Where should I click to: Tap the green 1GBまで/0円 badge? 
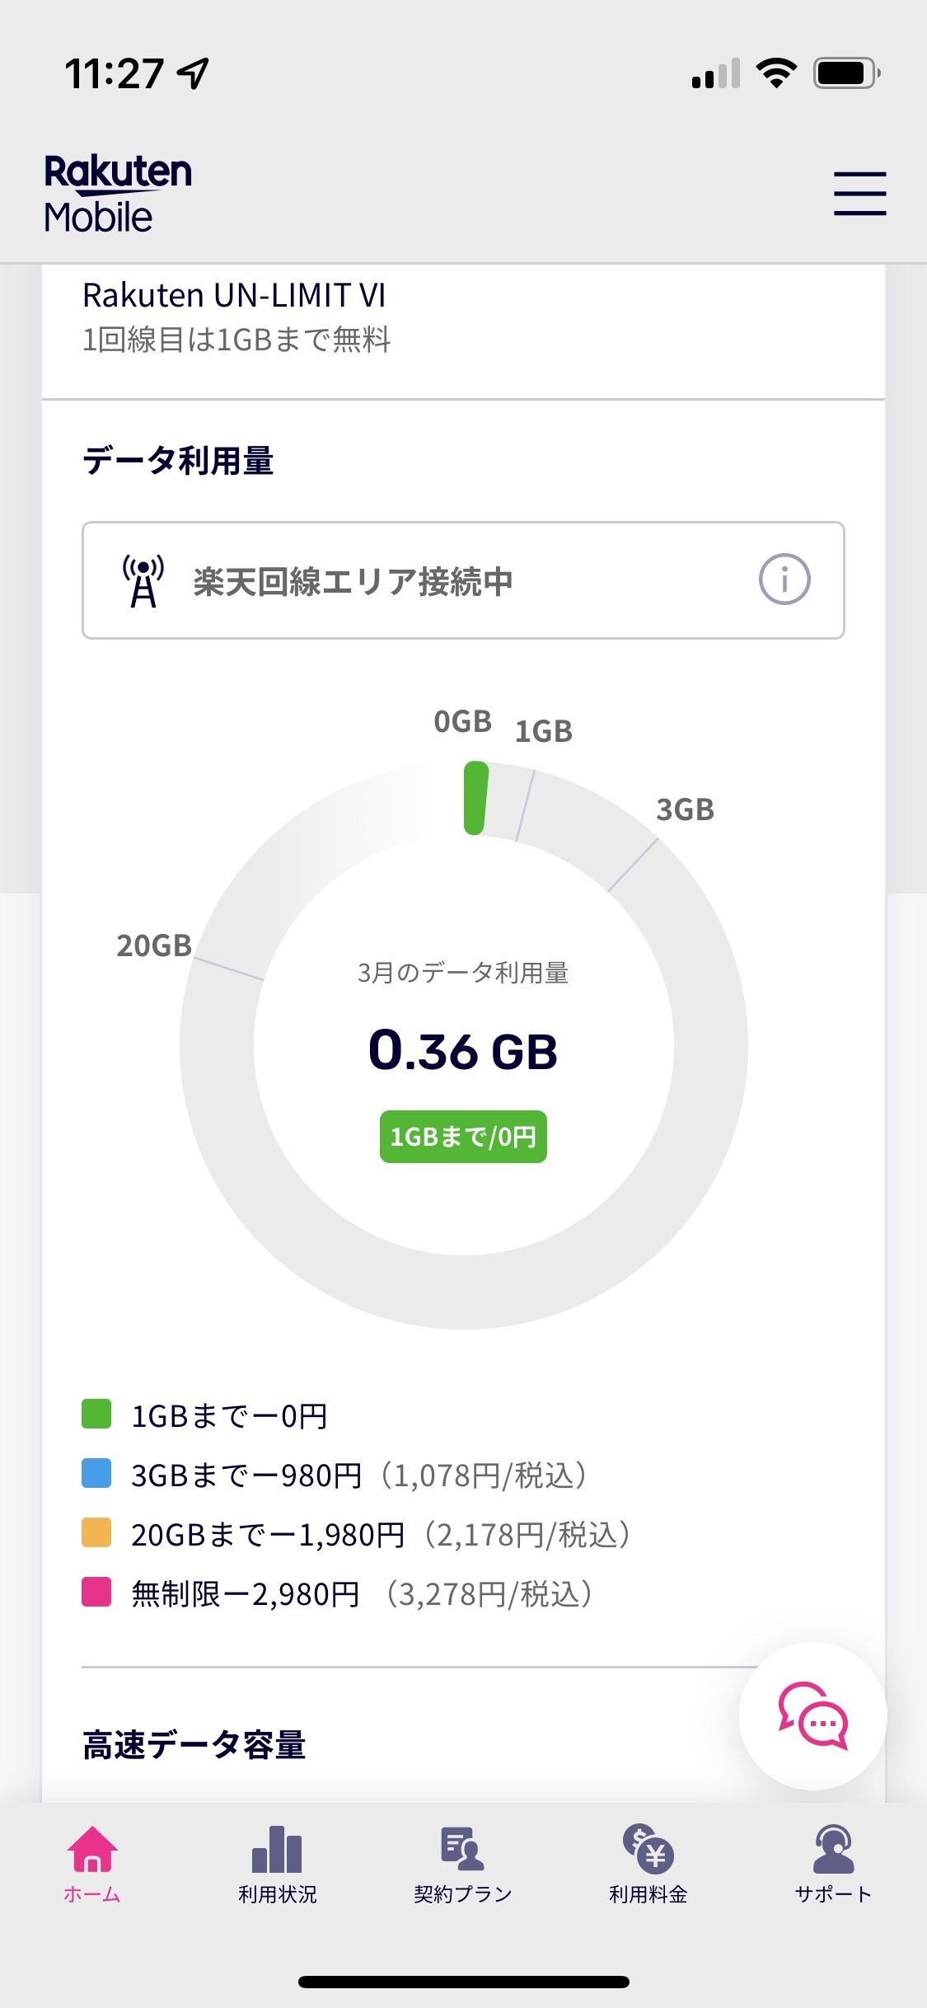463,1137
